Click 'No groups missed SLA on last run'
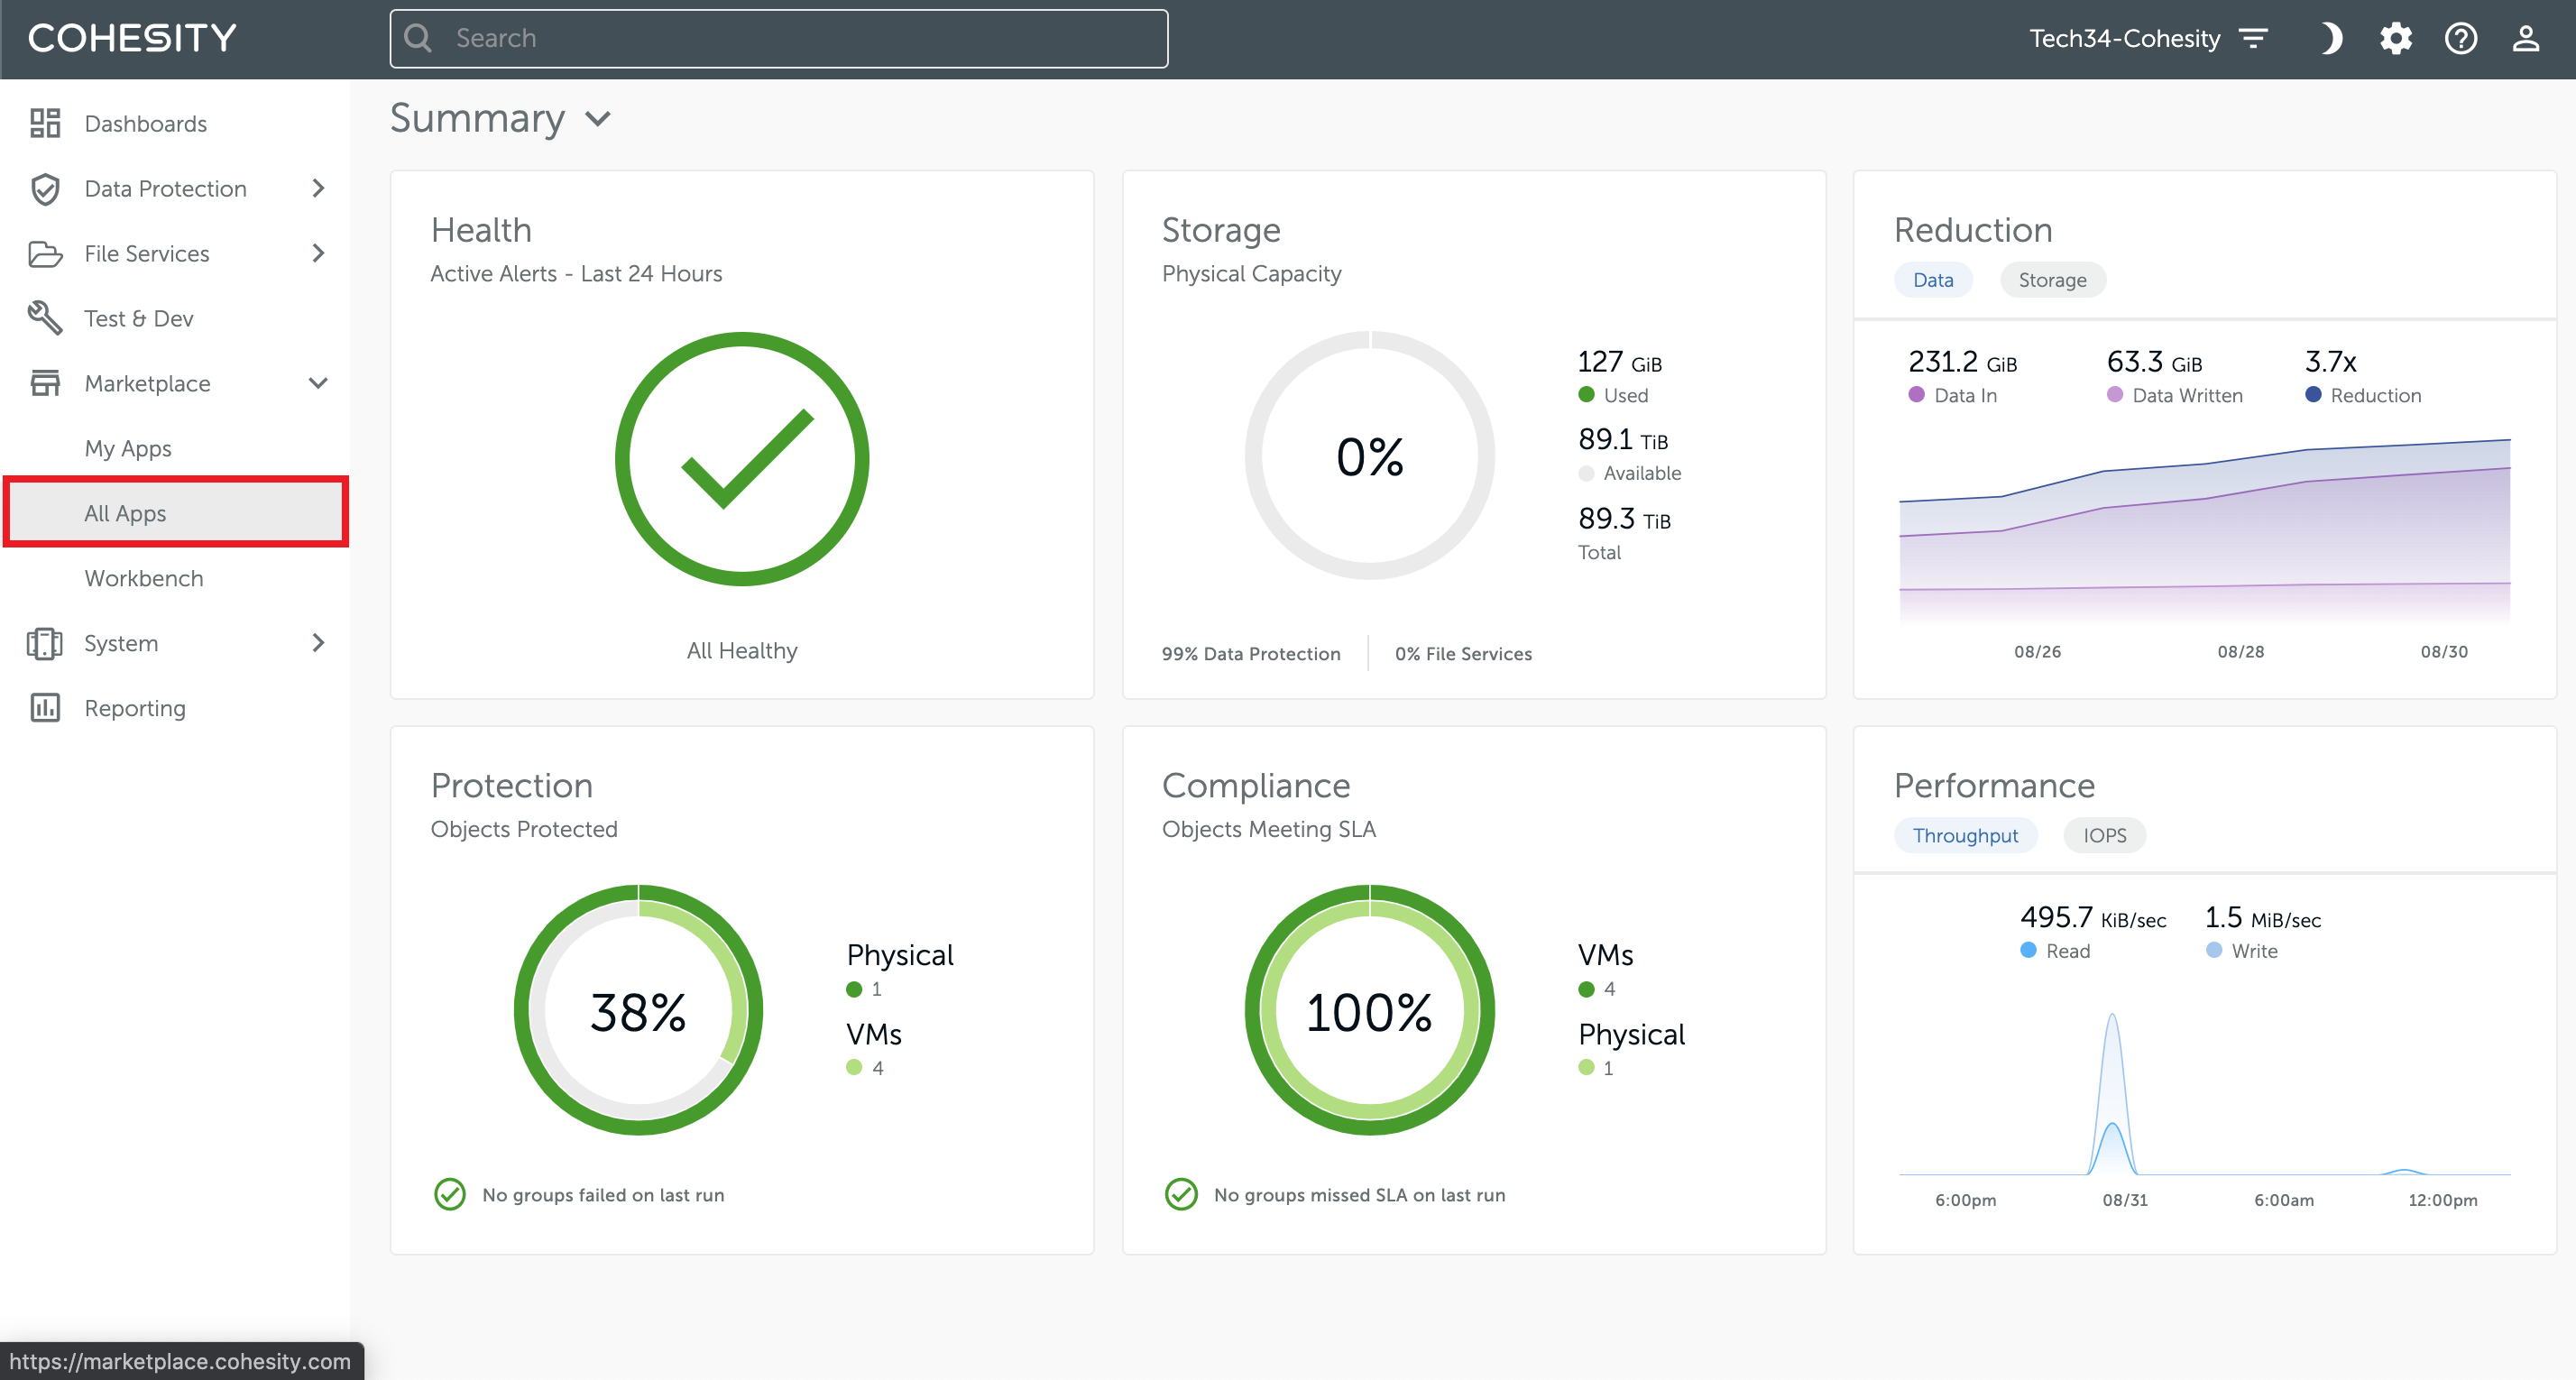 1359,1194
